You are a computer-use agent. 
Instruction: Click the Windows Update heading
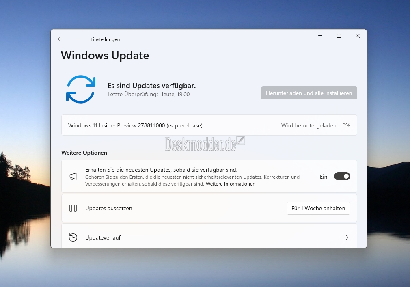coord(105,56)
